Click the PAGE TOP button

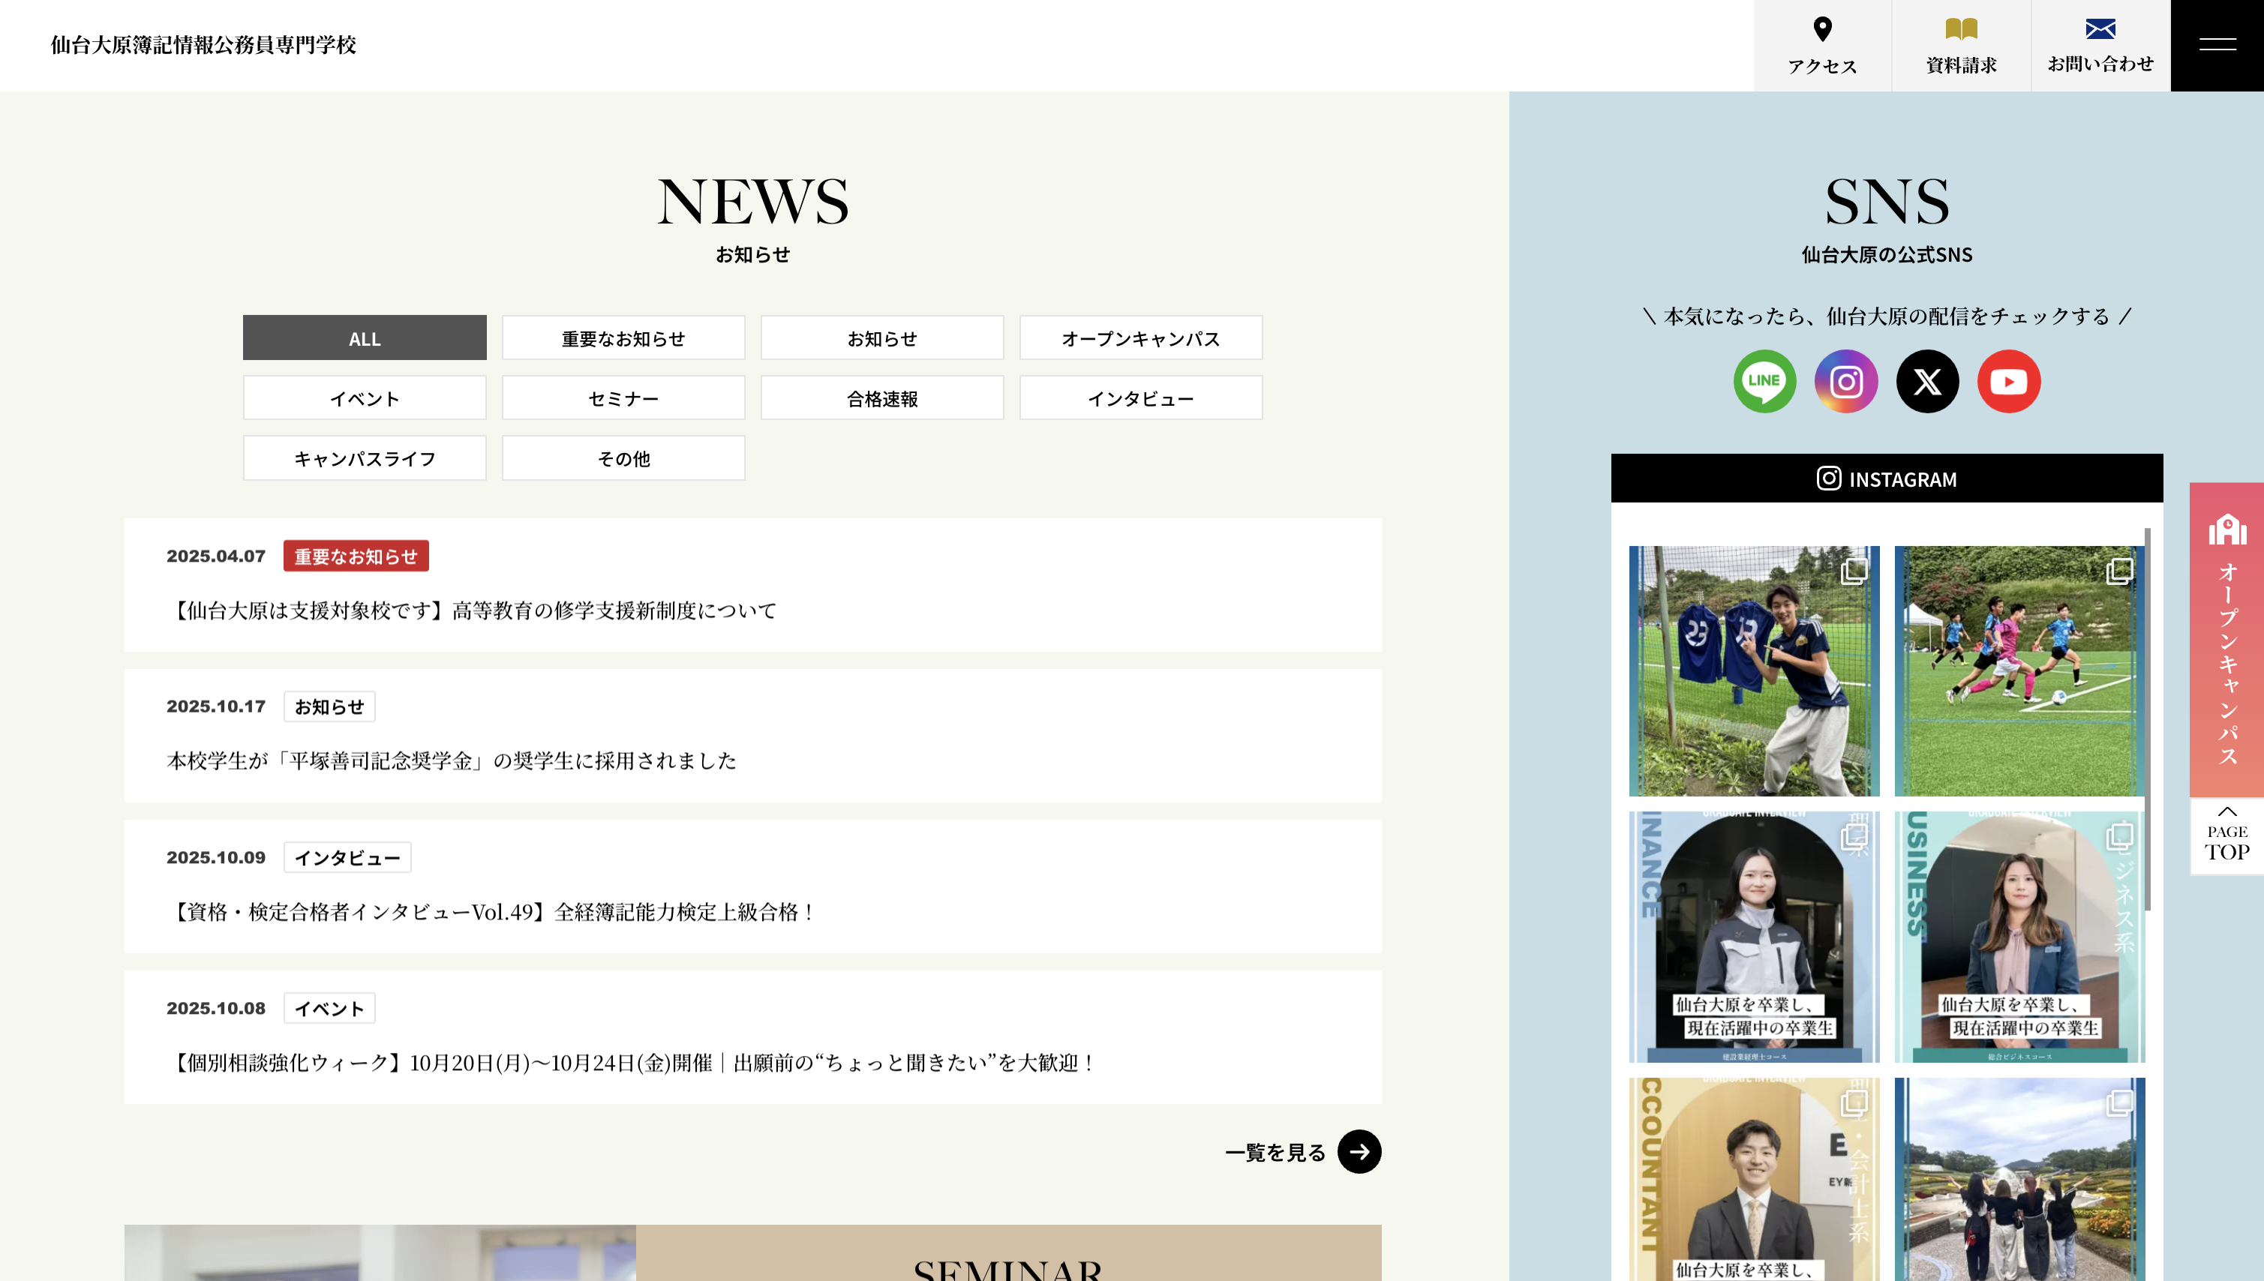[x=2226, y=835]
